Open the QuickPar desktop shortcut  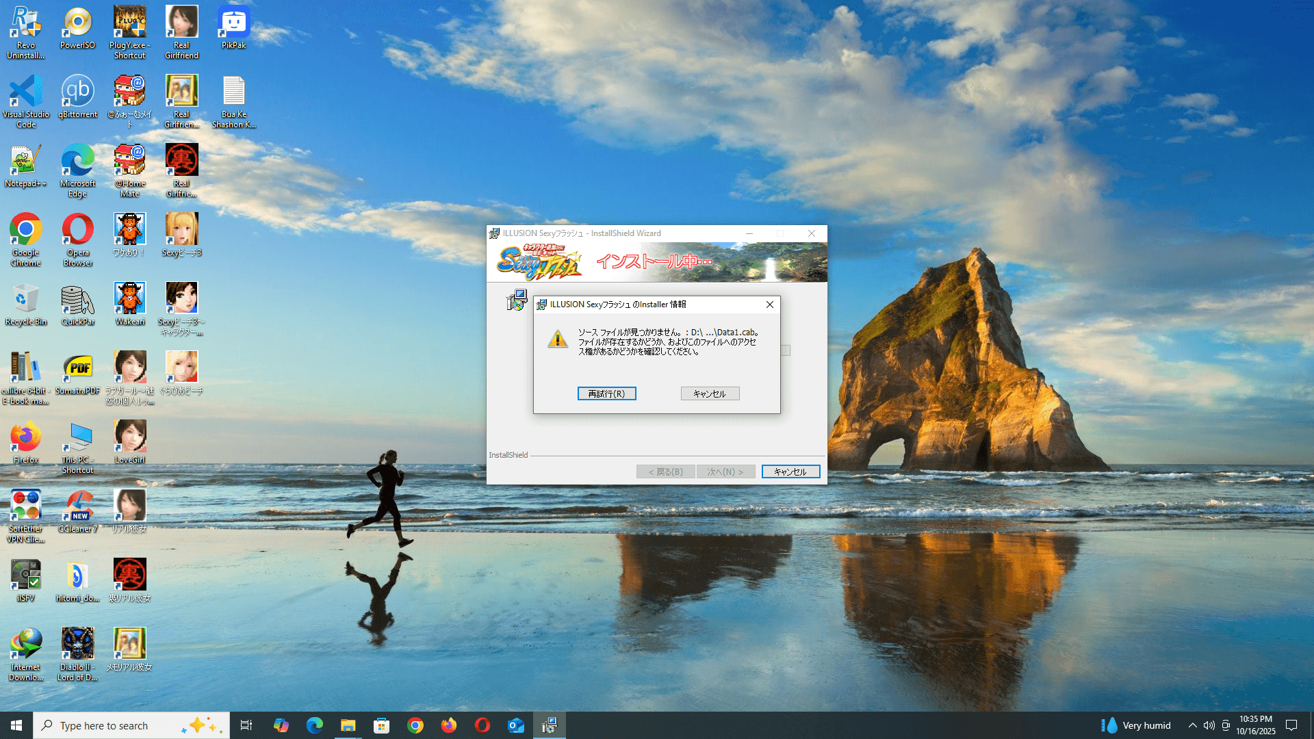coord(77,300)
